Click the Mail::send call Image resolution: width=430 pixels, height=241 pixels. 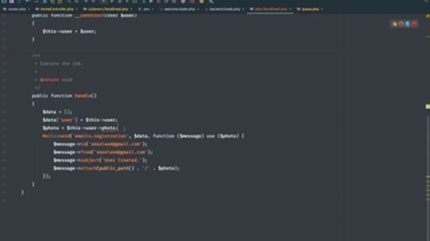pos(56,136)
